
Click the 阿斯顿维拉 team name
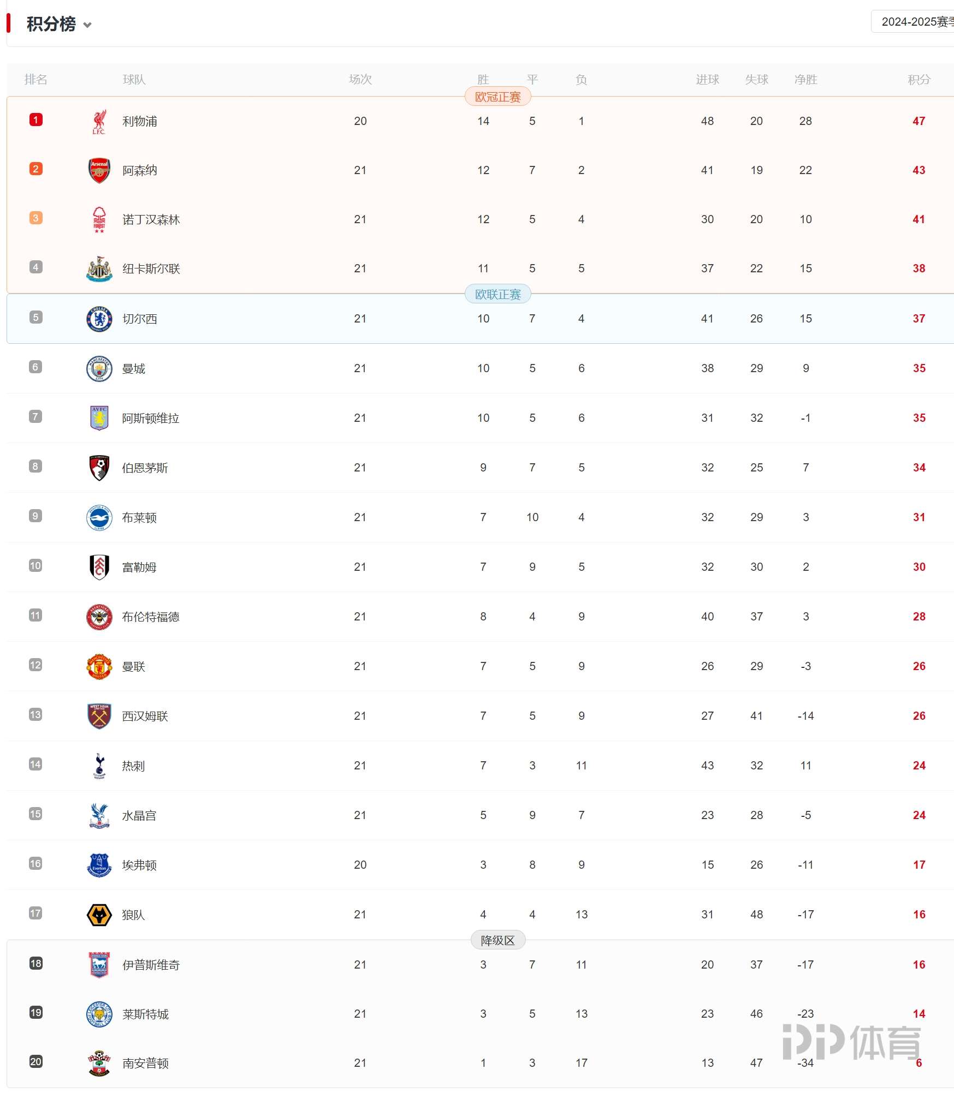point(151,419)
